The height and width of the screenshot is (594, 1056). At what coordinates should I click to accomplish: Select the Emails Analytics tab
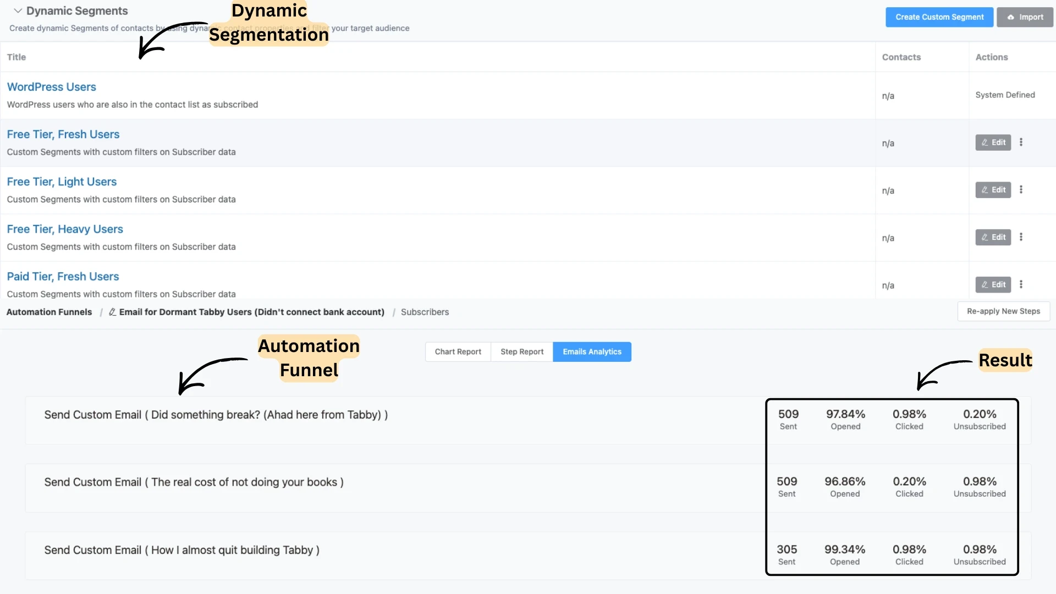(x=592, y=351)
